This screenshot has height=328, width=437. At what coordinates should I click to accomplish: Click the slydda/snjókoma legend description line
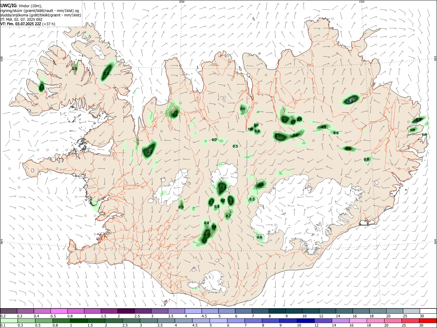tap(41, 15)
